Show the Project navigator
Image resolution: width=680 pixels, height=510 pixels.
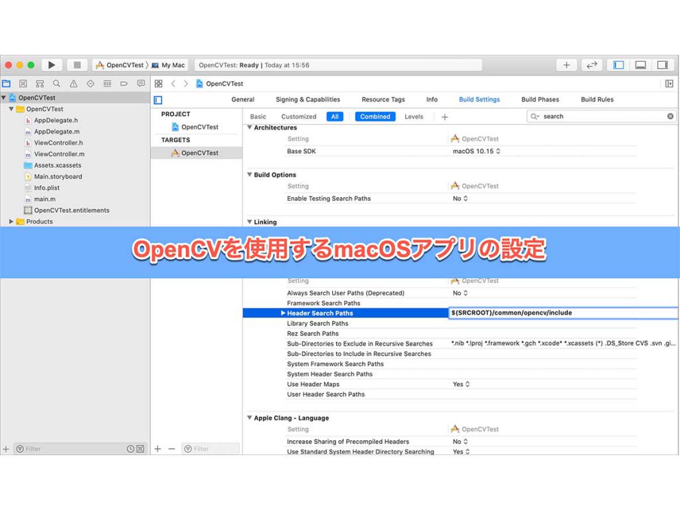(7, 84)
